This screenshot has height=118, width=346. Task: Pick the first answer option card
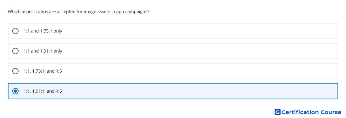[x=173, y=31]
